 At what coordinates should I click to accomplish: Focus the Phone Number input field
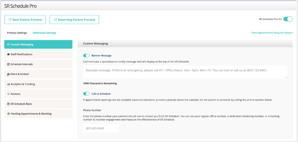101,128
